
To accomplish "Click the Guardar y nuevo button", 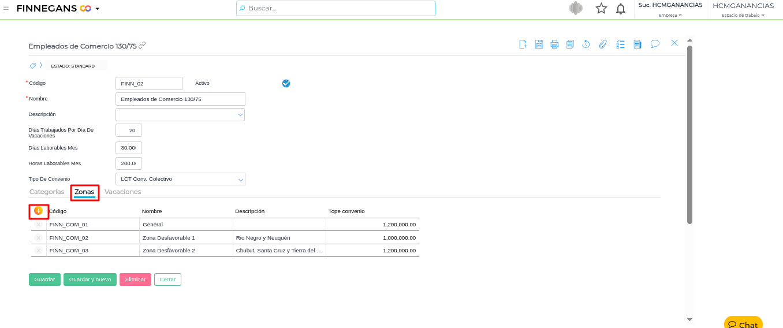I will tap(90, 279).
